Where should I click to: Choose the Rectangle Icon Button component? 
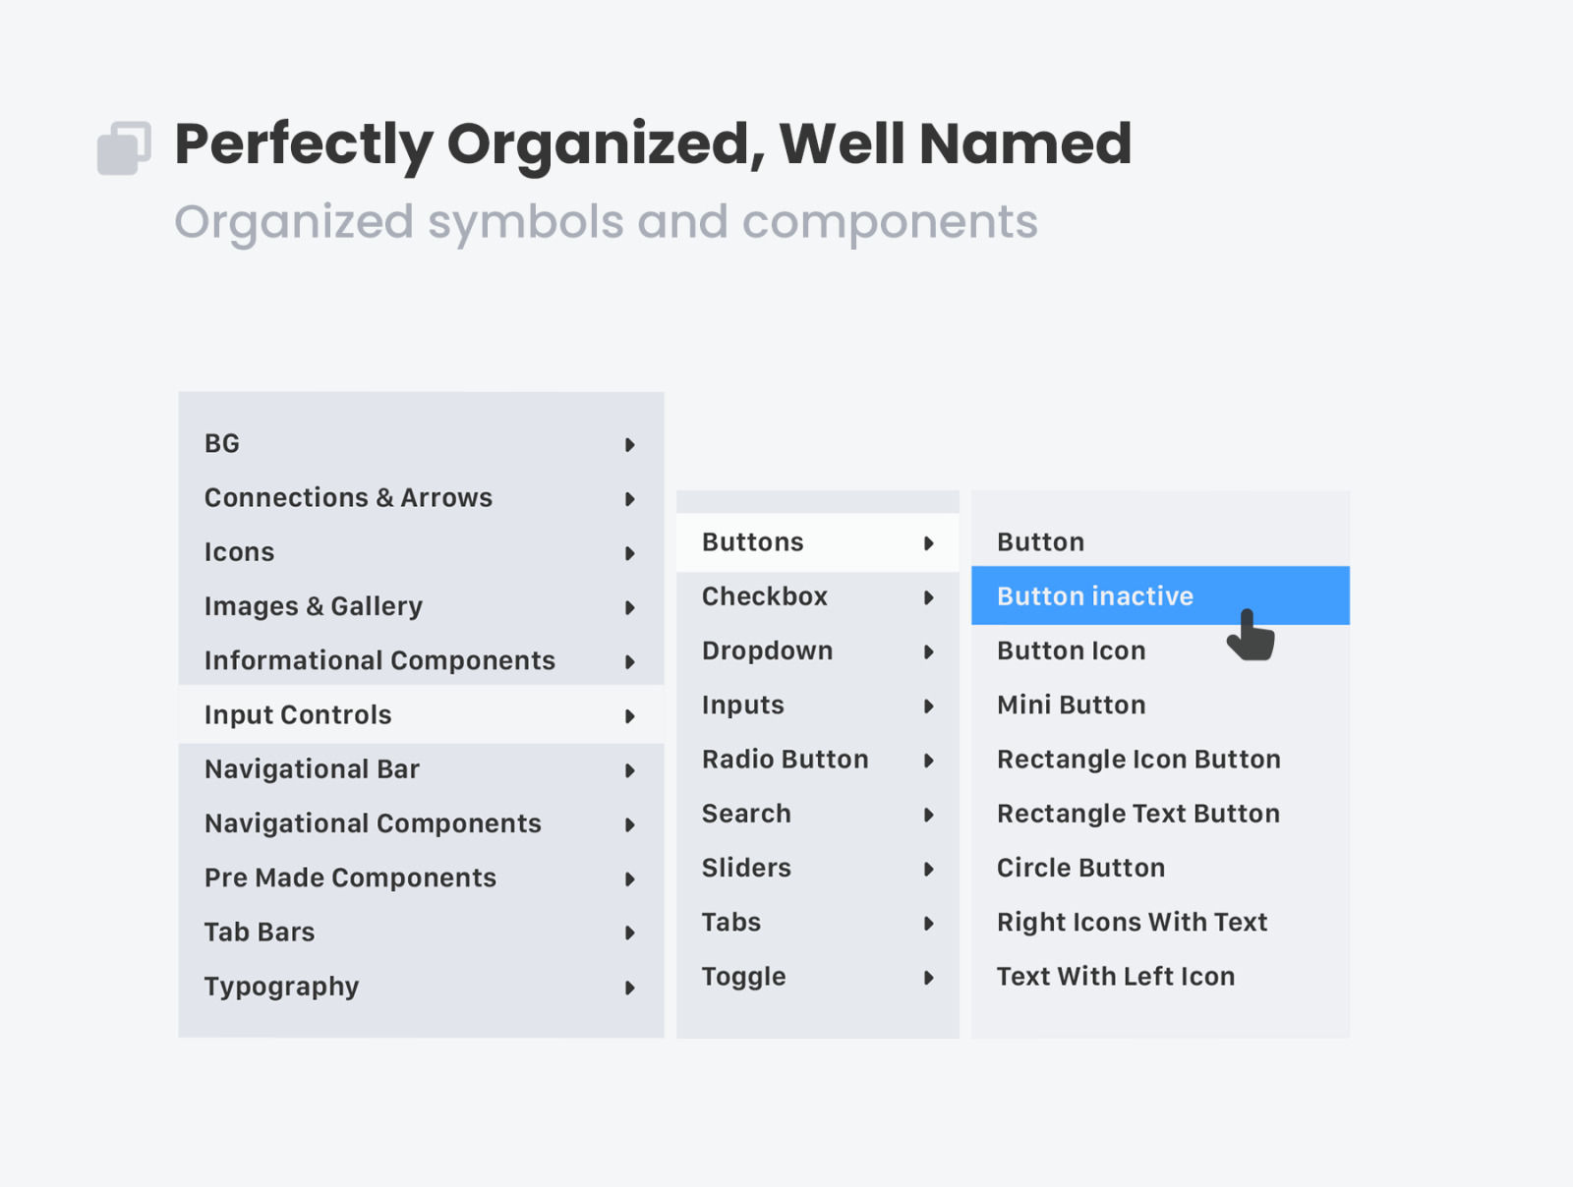tap(1137, 759)
